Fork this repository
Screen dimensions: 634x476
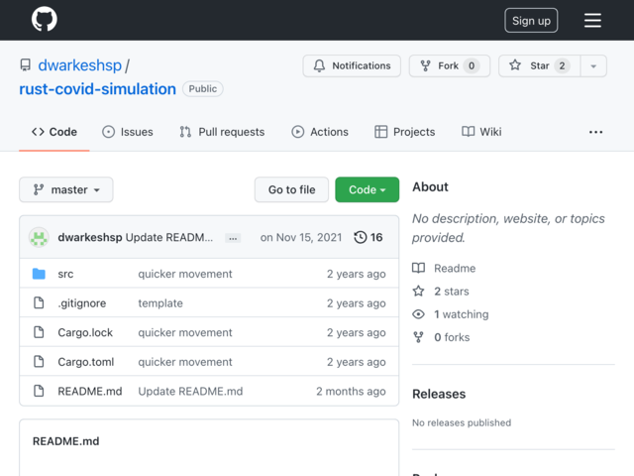click(x=449, y=65)
